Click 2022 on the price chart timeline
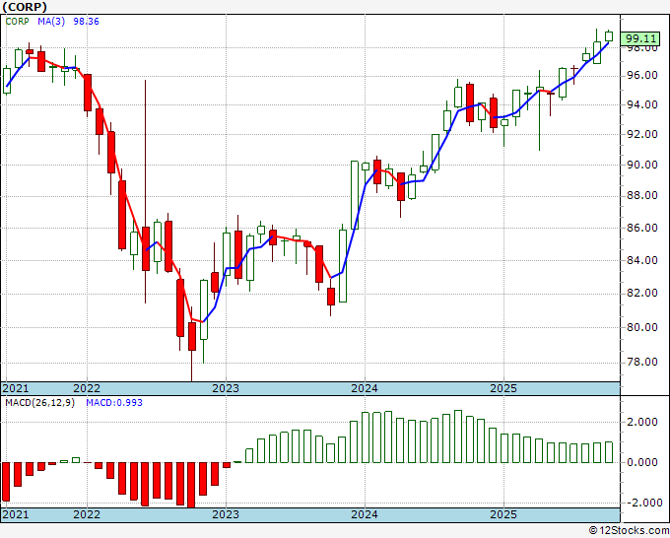The width and height of the screenshot is (670, 538). coord(87,388)
